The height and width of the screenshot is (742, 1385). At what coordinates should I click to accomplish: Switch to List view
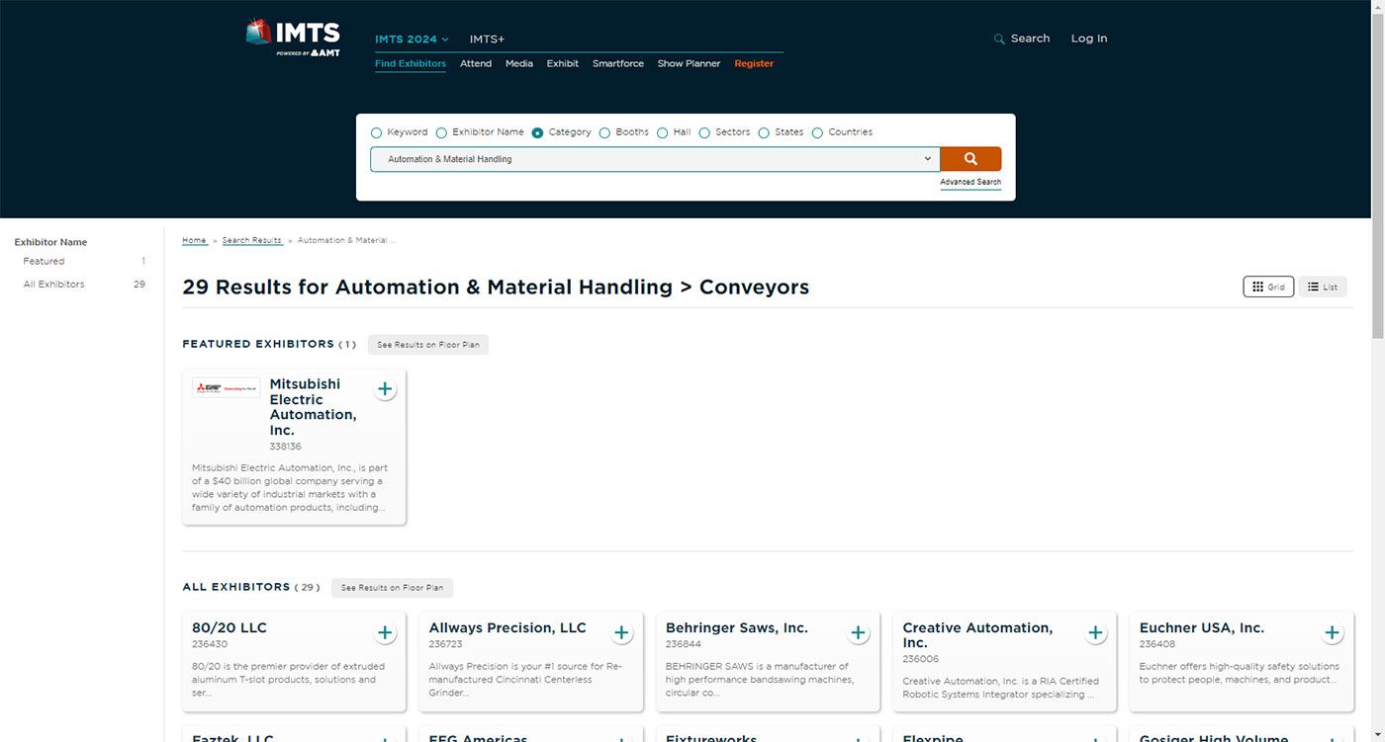(x=1323, y=287)
